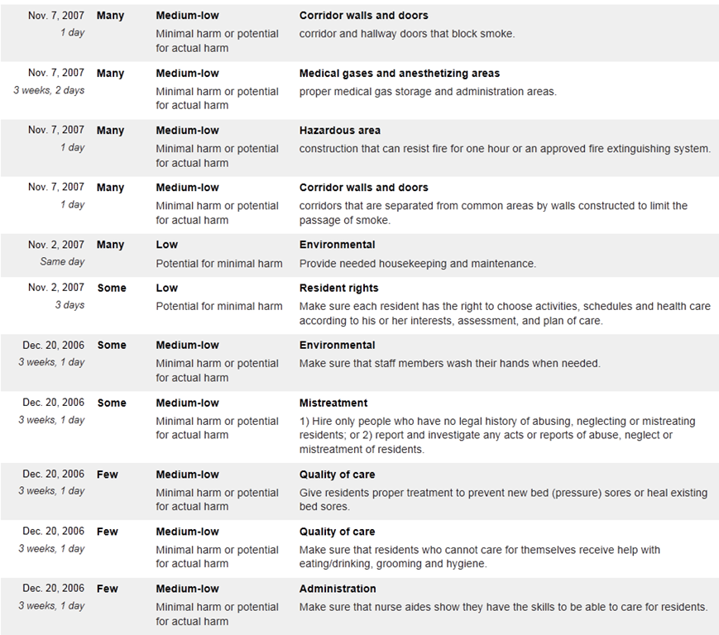The height and width of the screenshot is (635, 719).
Task: Click the 'Medical gases and anesthetizing areas' heading
Action: (400, 74)
